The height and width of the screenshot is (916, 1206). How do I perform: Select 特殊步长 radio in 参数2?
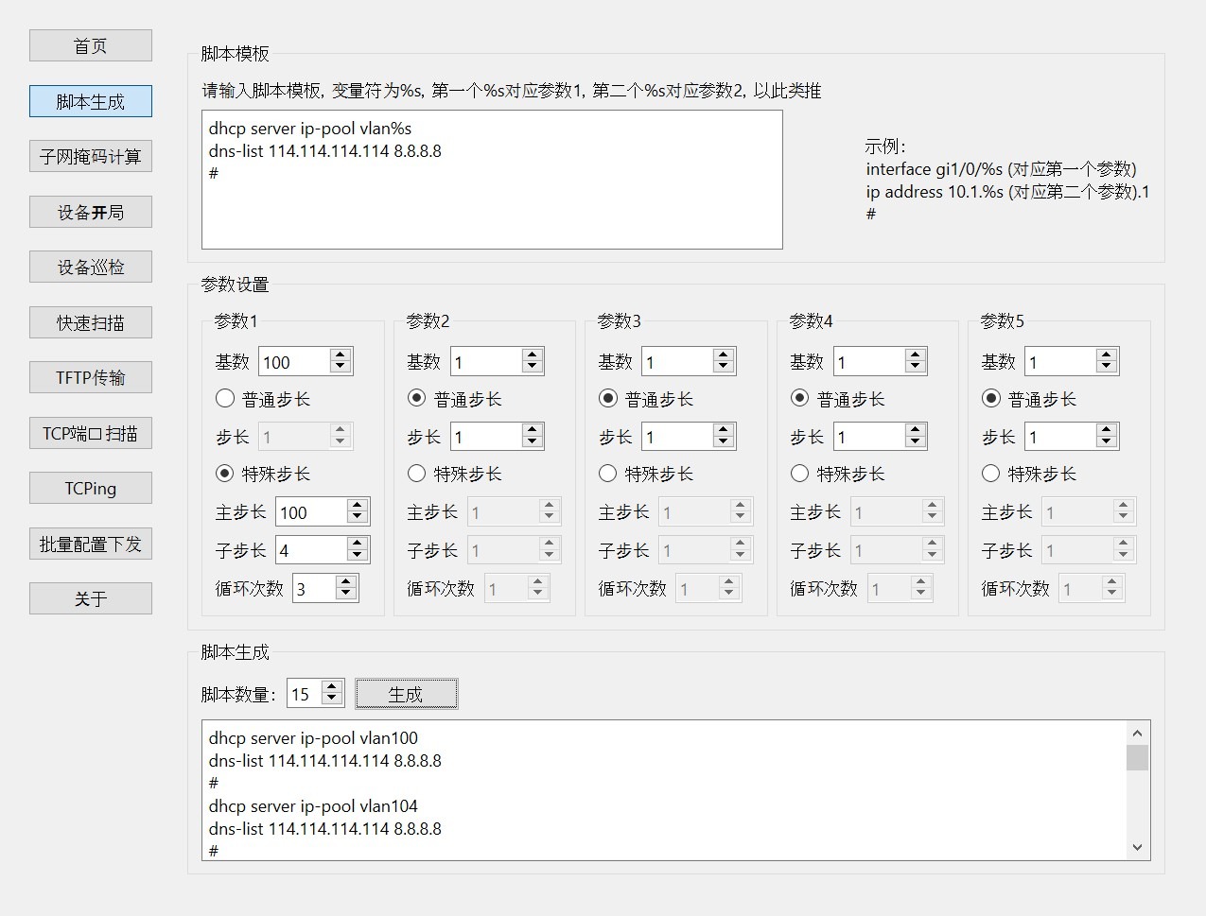tap(417, 474)
